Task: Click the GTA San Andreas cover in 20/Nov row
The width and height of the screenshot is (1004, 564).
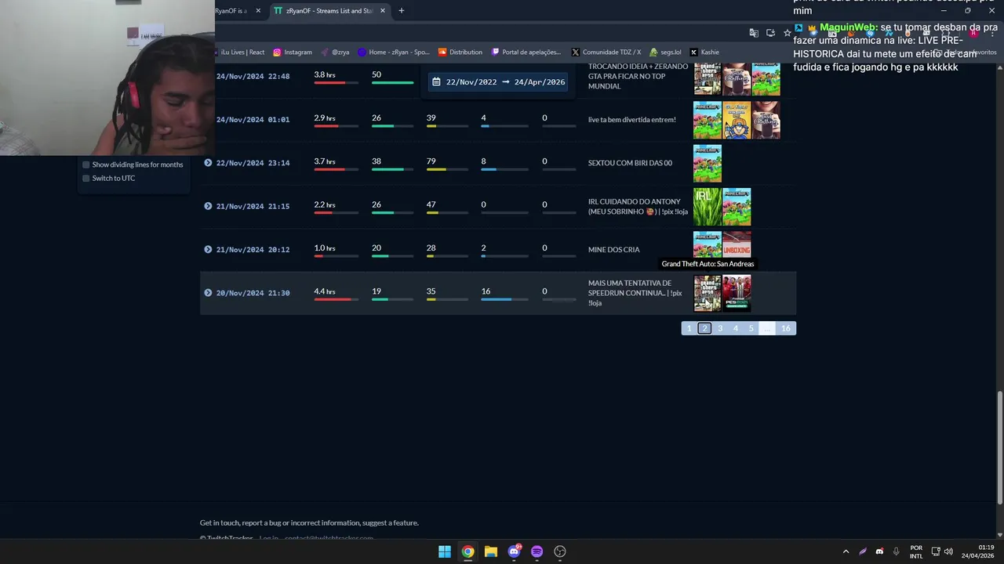Action: point(707,293)
